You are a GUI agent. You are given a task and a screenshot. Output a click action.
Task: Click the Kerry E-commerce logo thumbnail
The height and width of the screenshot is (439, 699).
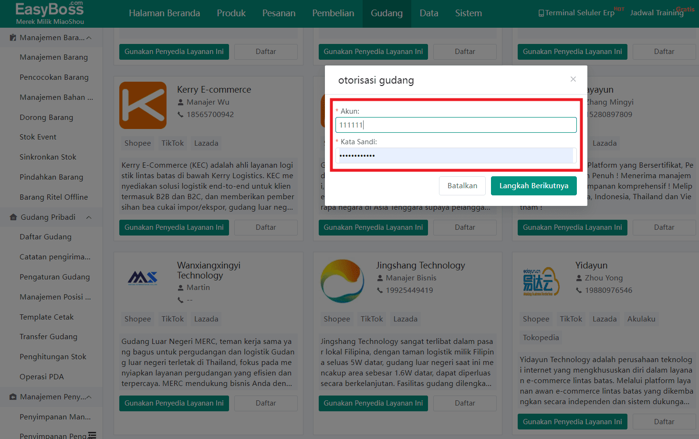click(x=143, y=105)
